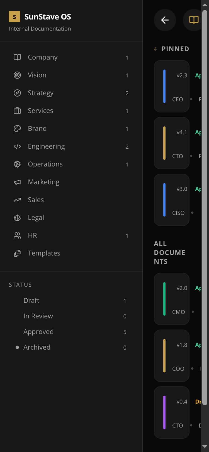Open the Operations section
This screenshot has width=209, height=452.
click(71, 164)
